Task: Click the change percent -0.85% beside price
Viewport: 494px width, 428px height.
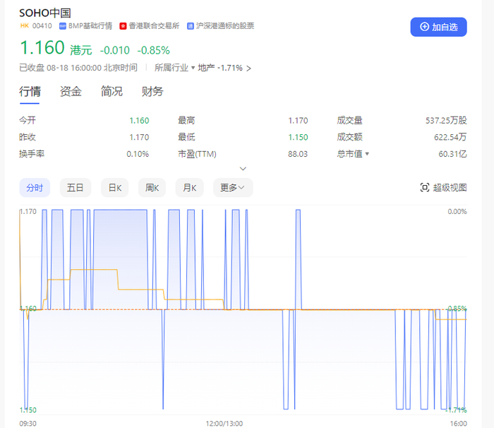Action: (x=153, y=50)
